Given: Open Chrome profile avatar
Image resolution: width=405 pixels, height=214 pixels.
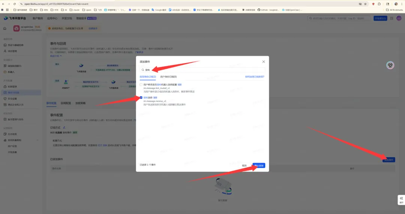Looking at the screenshot, I should pos(396,4).
